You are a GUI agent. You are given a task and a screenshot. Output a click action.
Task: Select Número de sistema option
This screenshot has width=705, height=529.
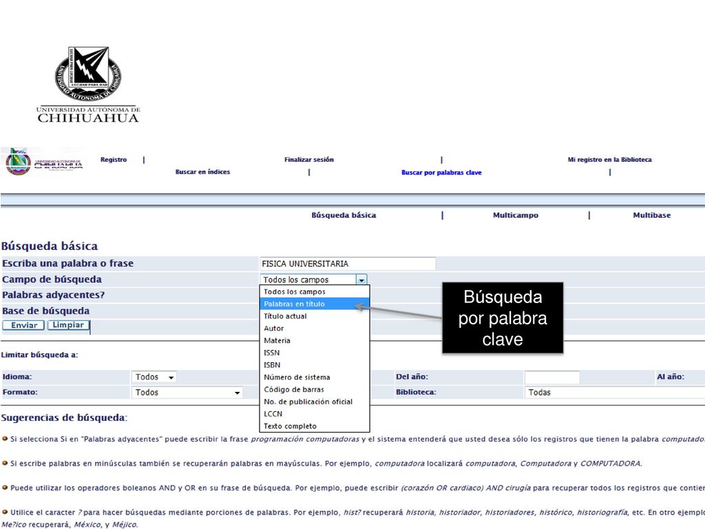click(314, 377)
